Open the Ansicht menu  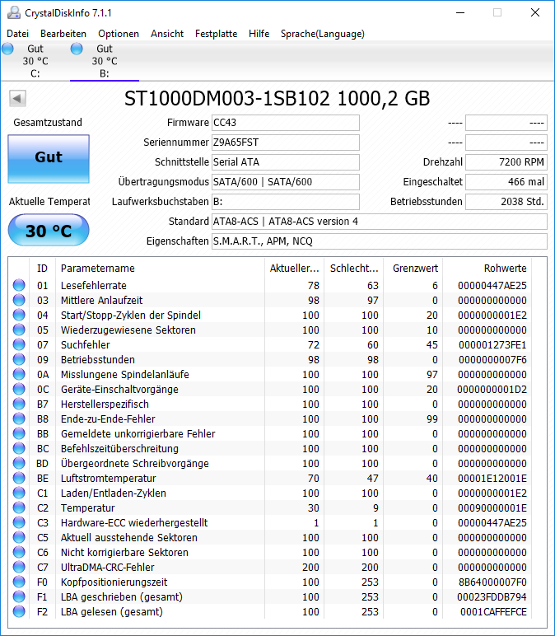167,34
